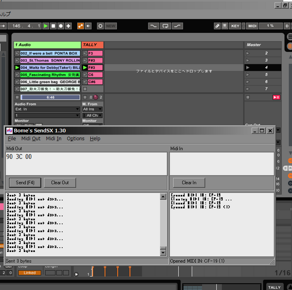Viewport: 292px width, 290px height.
Task: Click the back to arrangement arrow button
Action: [x=88, y=26]
